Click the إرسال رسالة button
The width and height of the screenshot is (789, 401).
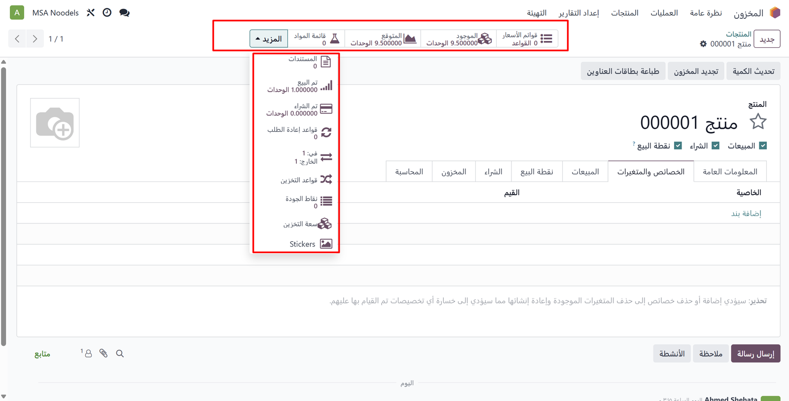click(x=755, y=353)
